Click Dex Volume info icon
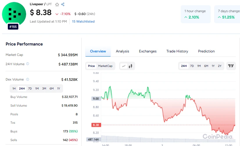This screenshot has width=240, height=146. pos(28,79)
